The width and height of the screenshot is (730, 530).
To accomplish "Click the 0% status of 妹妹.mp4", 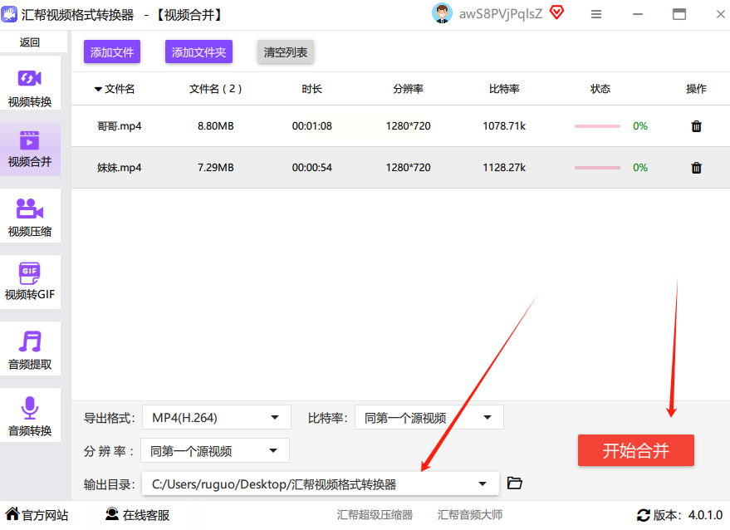I will pos(640,168).
